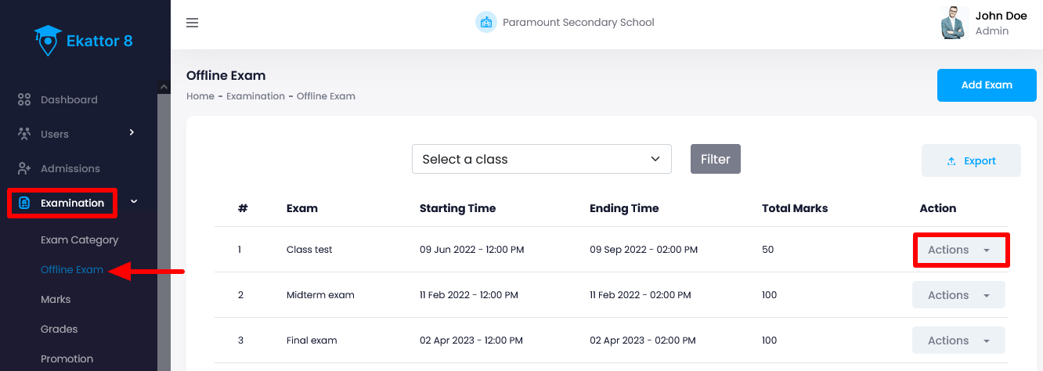Screen dimensions: 1043x371
Task: Open the Select a class dropdown
Action: pyautogui.click(x=541, y=159)
